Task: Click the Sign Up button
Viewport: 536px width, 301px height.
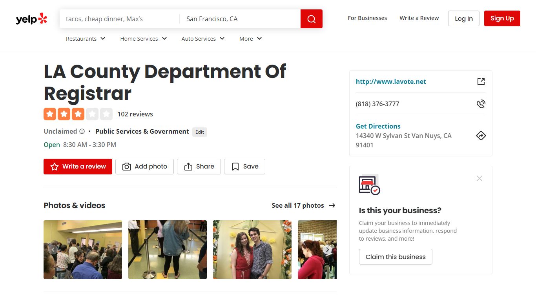Action: click(502, 18)
